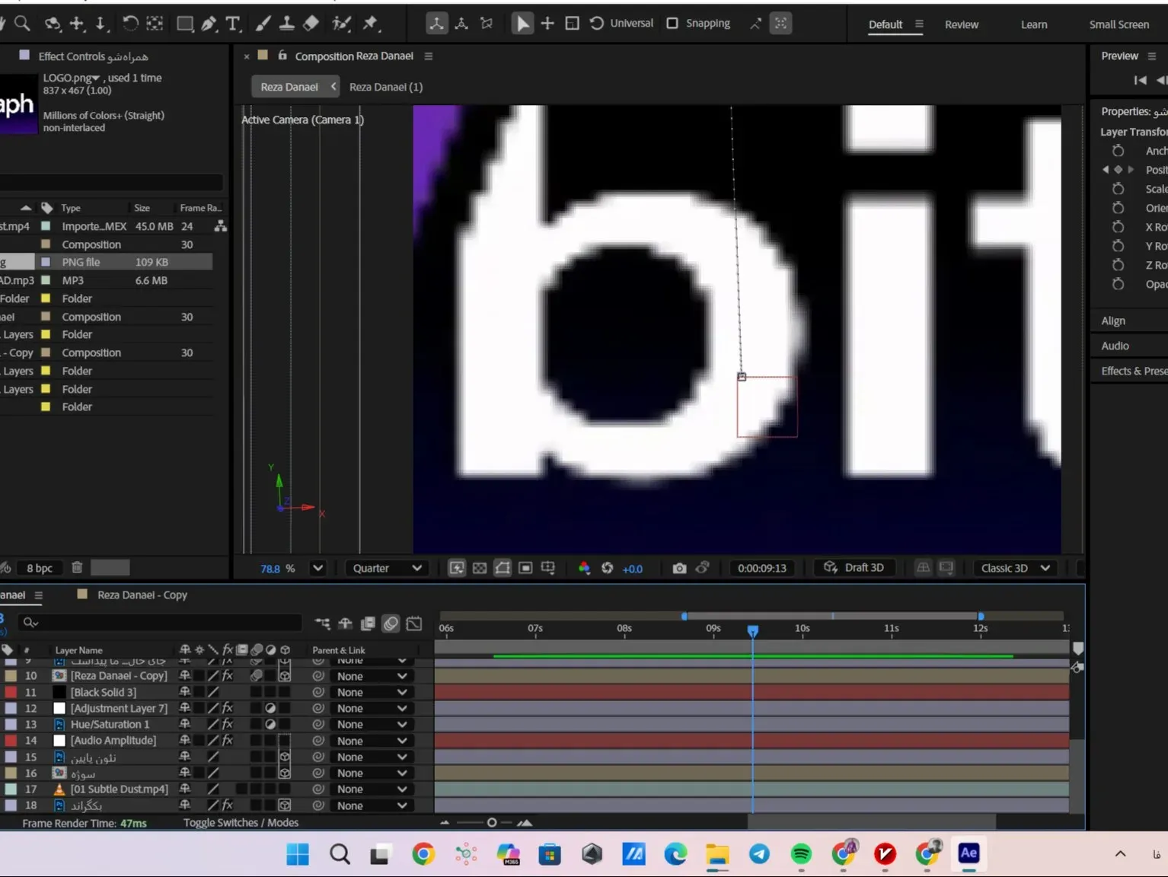The width and height of the screenshot is (1168, 877).
Task: Toggle the Draft 3D button
Action: (854, 568)
